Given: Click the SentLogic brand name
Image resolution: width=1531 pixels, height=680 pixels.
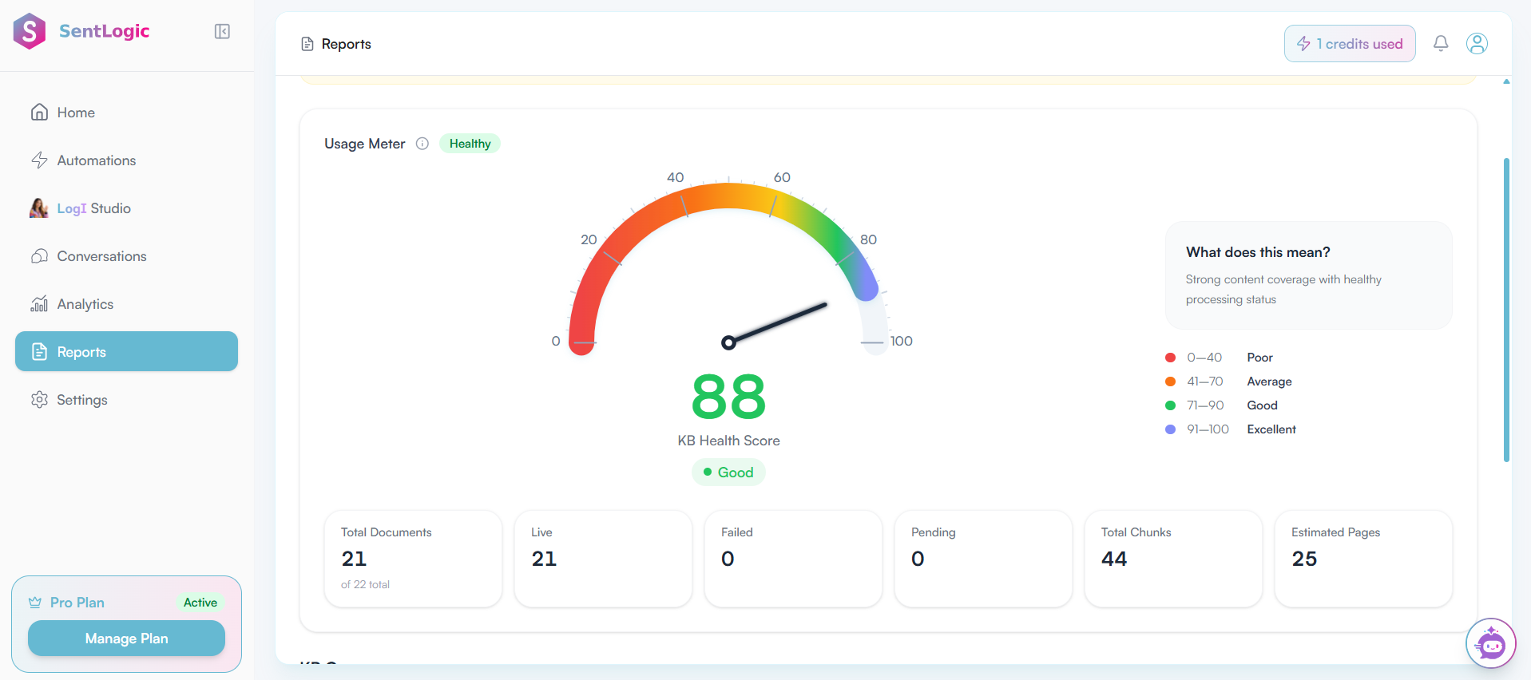Looking at the screenshot, I should tap(104, 31).
